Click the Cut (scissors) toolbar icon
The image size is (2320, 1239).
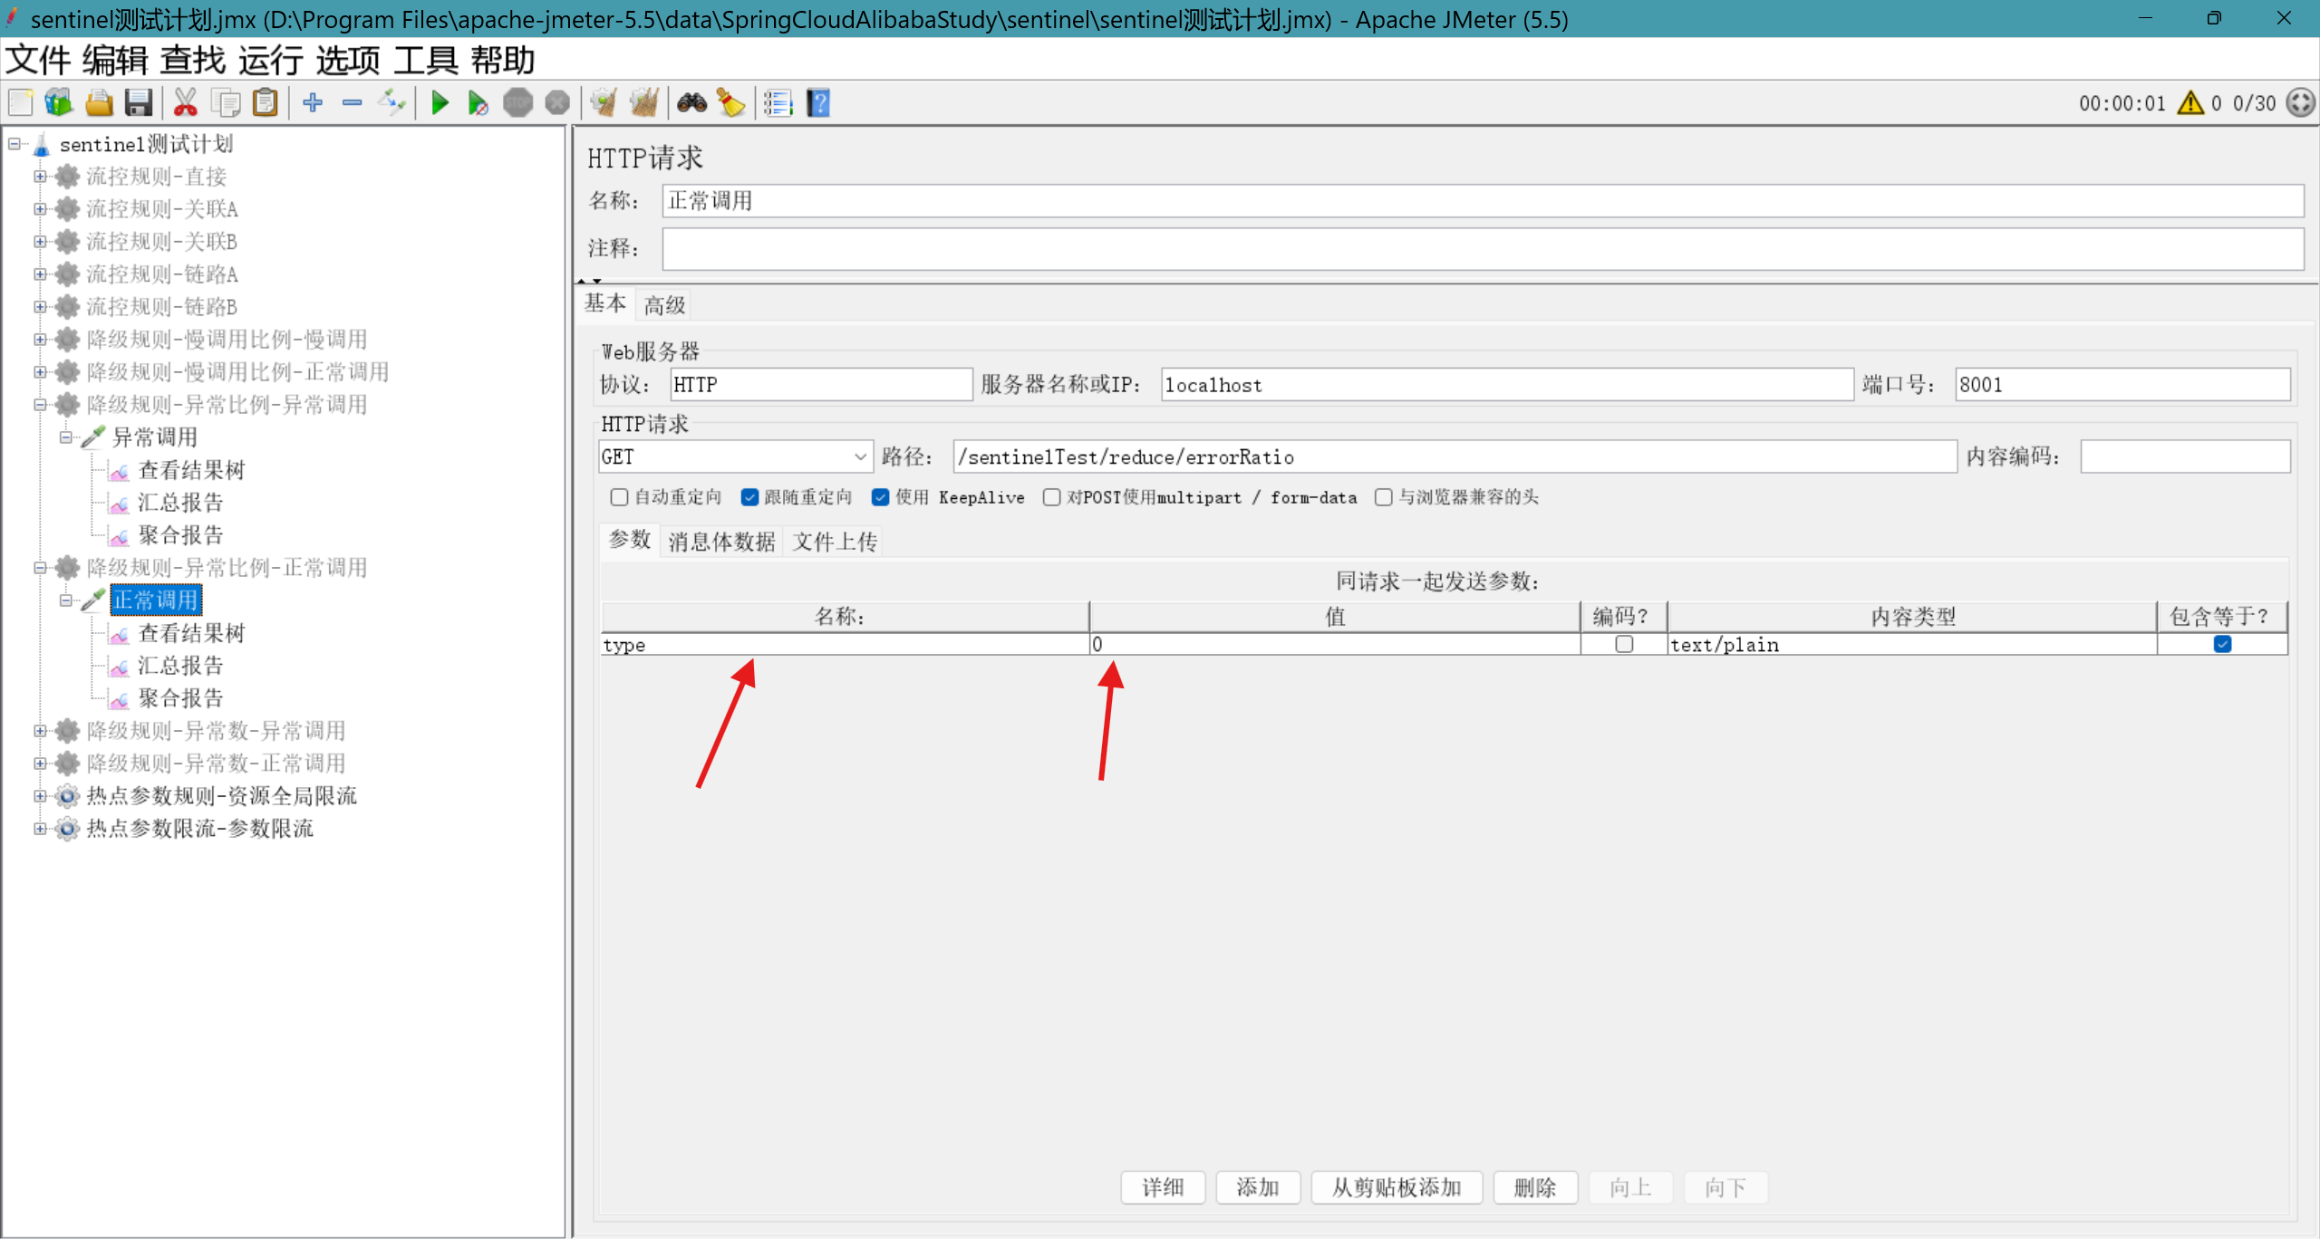coord(185,102)
